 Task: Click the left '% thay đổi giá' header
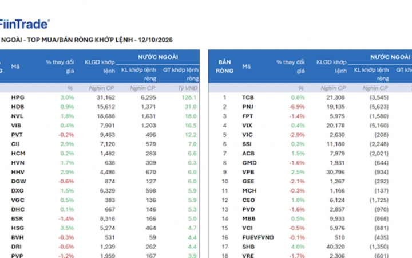60,67
